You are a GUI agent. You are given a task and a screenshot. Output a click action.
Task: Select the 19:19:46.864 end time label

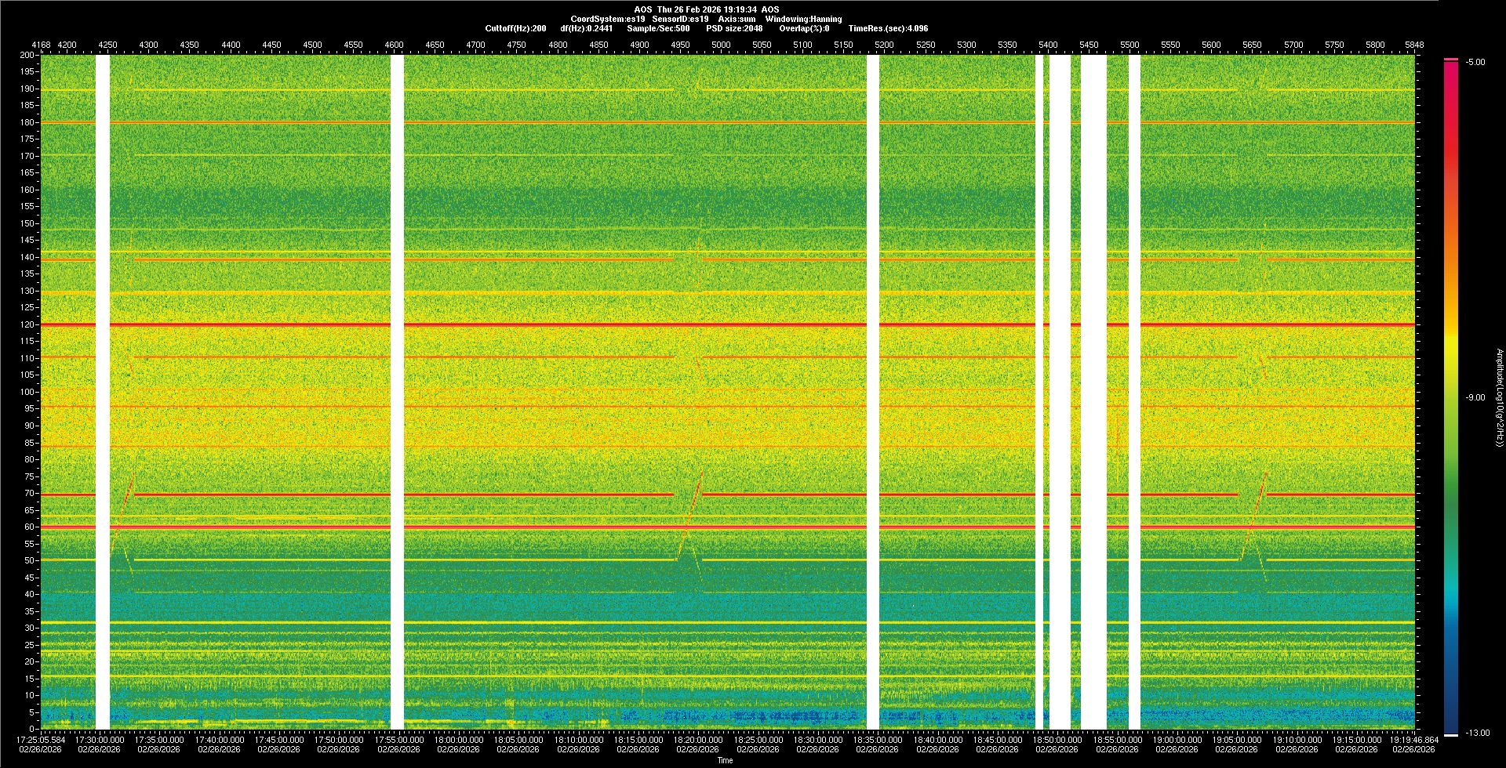1414,739
